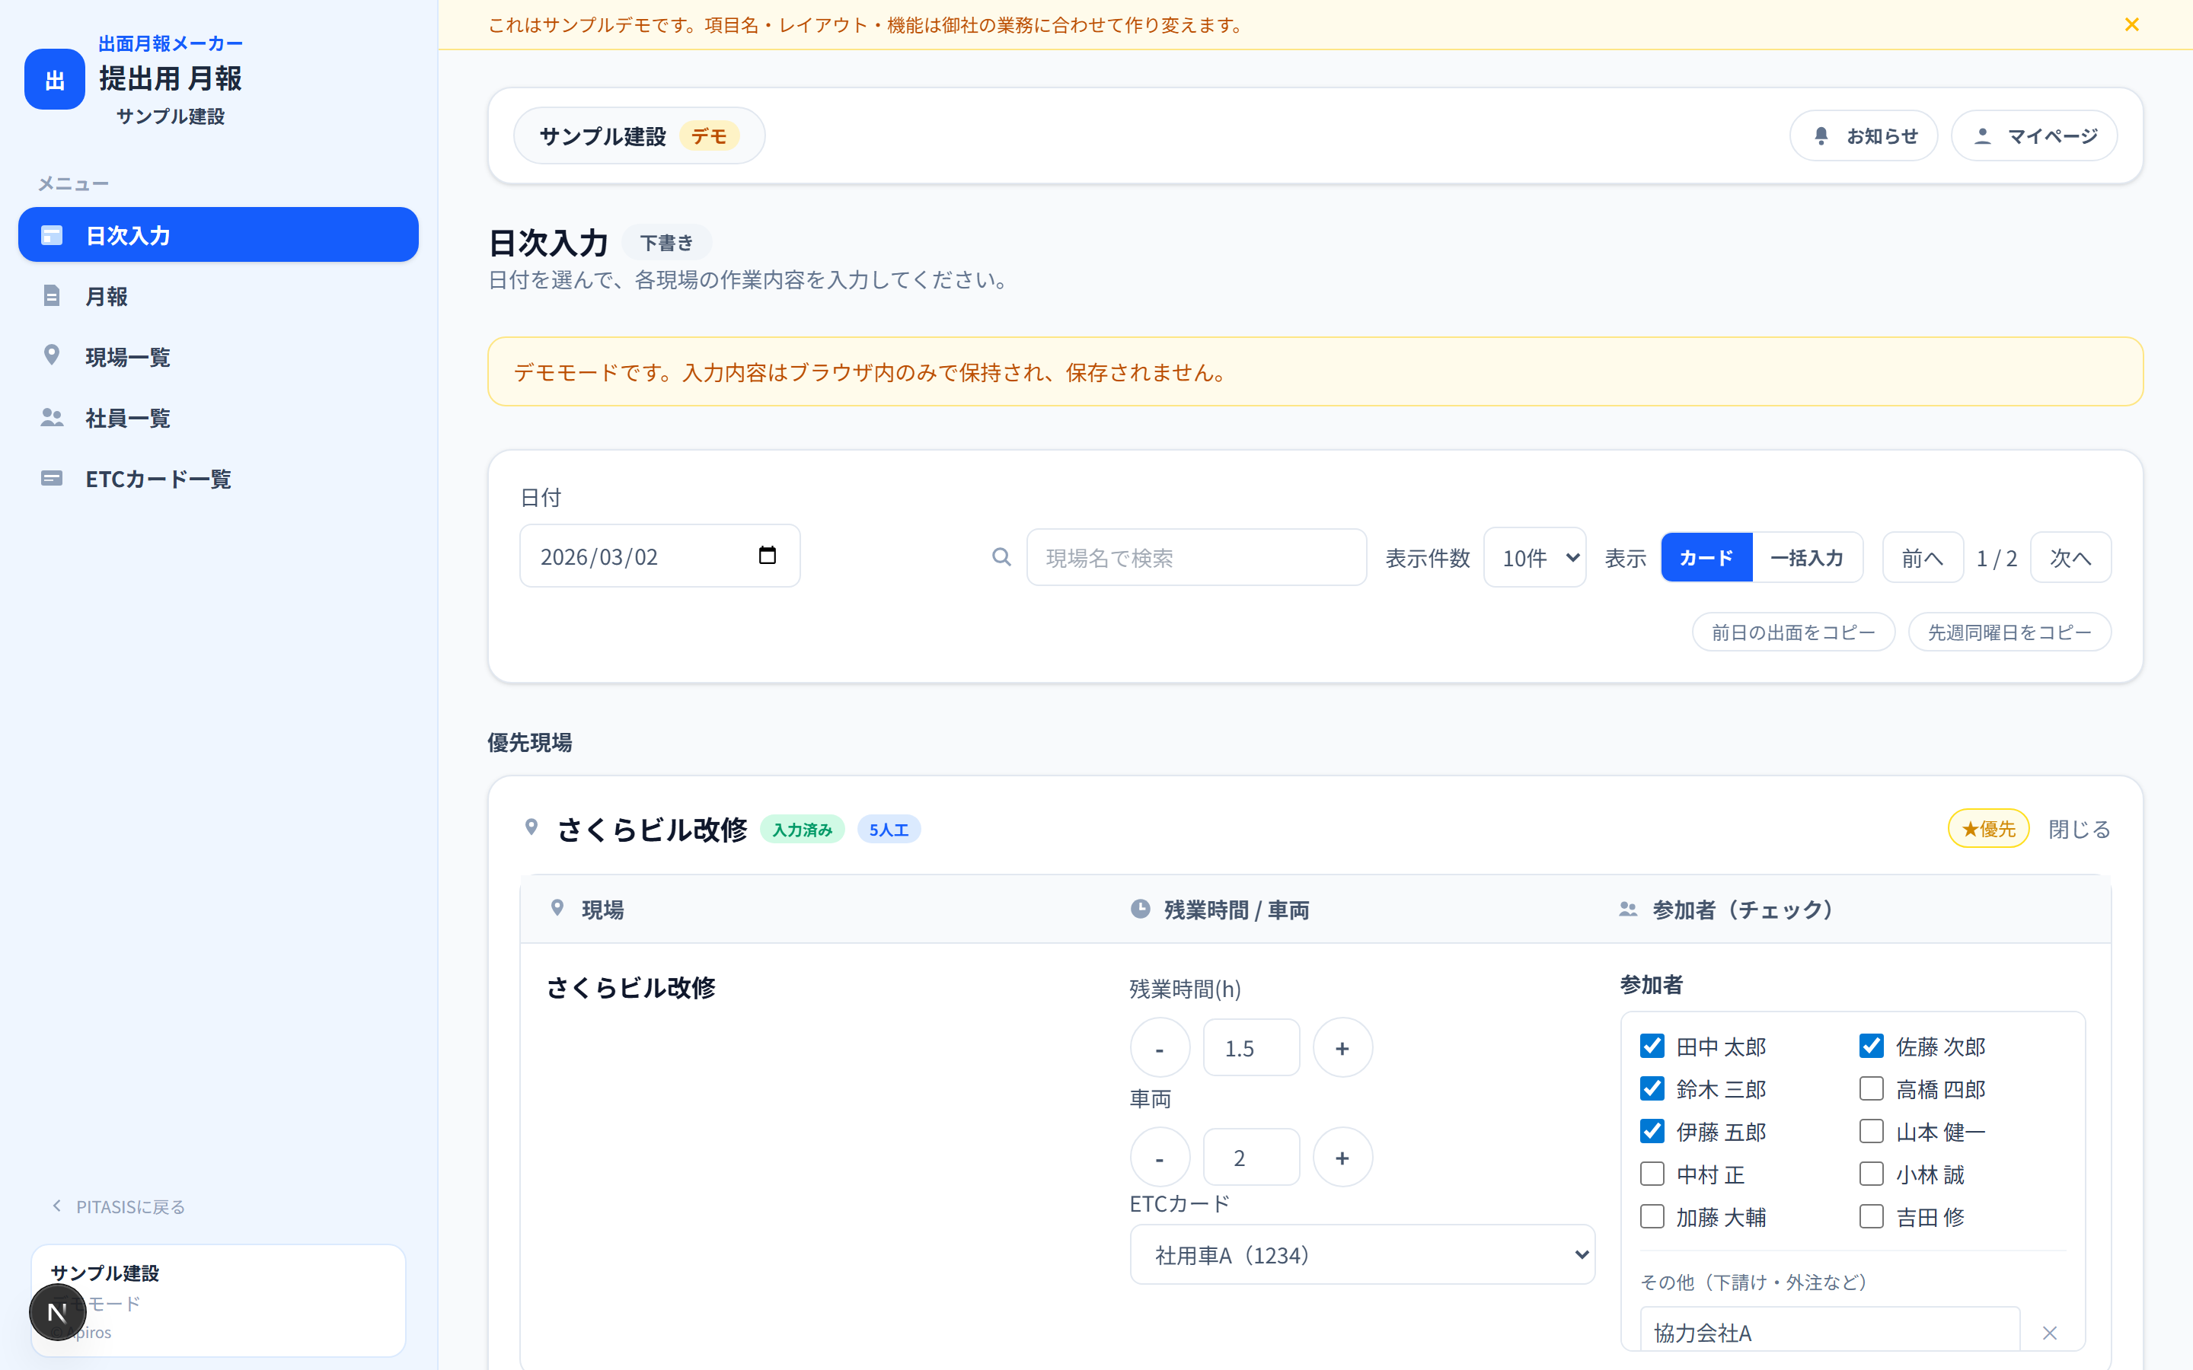This screenshot has width=2193, height=1370.
Task: Uncheck 鈴木 三郎 participant
Action: coord(1652,1088)
